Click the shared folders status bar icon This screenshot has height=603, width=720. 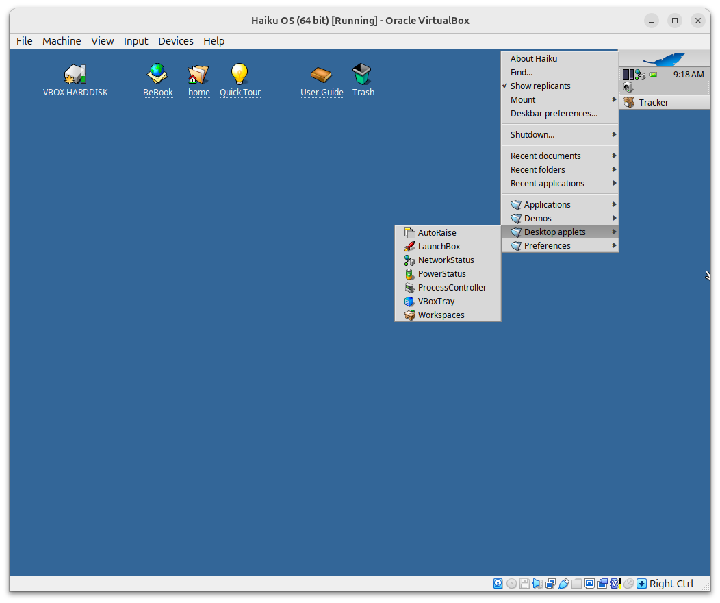577,584
